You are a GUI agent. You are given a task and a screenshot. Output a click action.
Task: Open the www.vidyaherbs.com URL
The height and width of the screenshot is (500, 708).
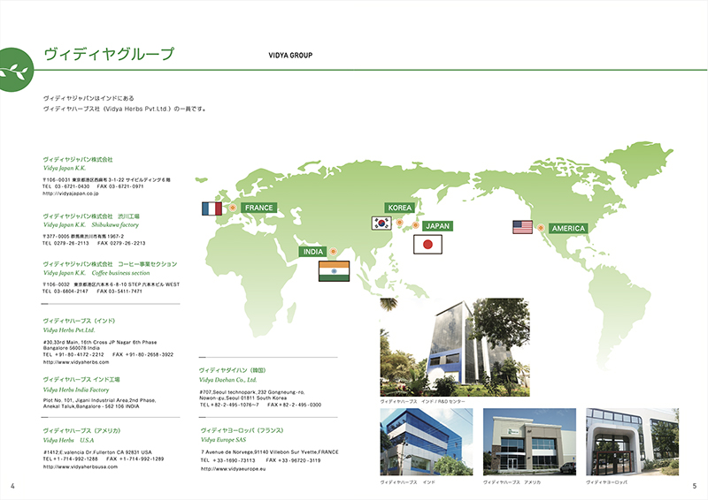click(x=75, y=362)
